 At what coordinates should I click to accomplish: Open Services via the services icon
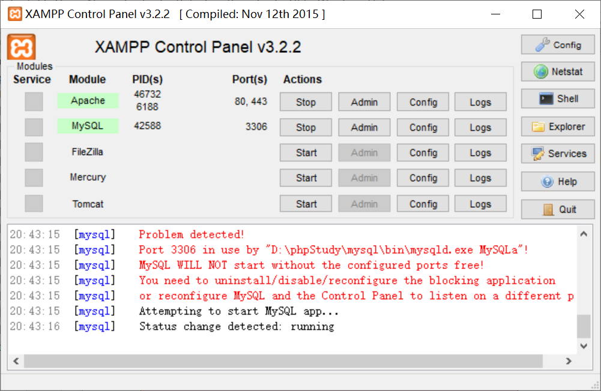558,154
